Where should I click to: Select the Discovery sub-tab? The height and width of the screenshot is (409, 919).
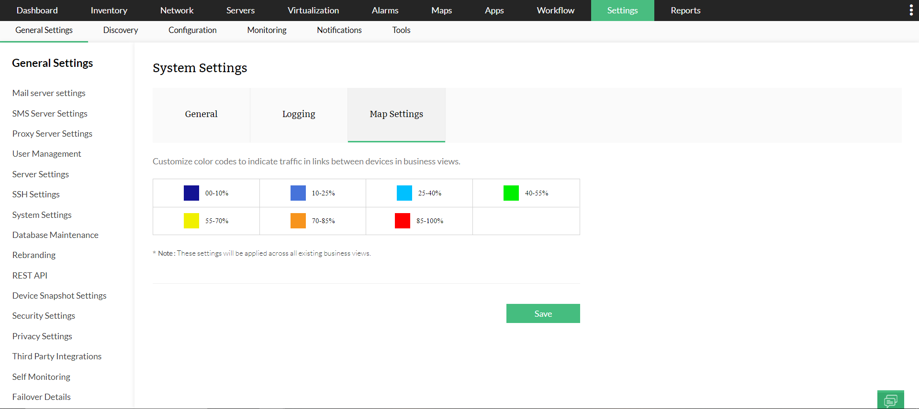click(x=121, y=30)
